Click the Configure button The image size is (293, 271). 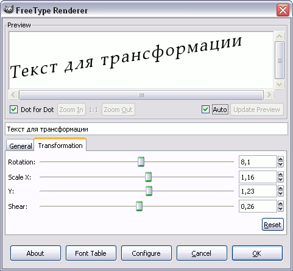pos(146,253)
